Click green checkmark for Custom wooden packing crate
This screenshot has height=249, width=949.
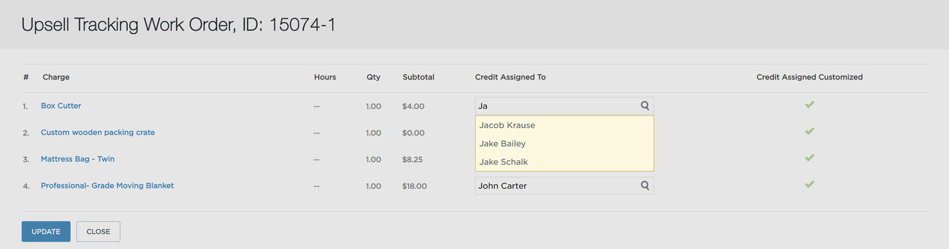point(809,132)
